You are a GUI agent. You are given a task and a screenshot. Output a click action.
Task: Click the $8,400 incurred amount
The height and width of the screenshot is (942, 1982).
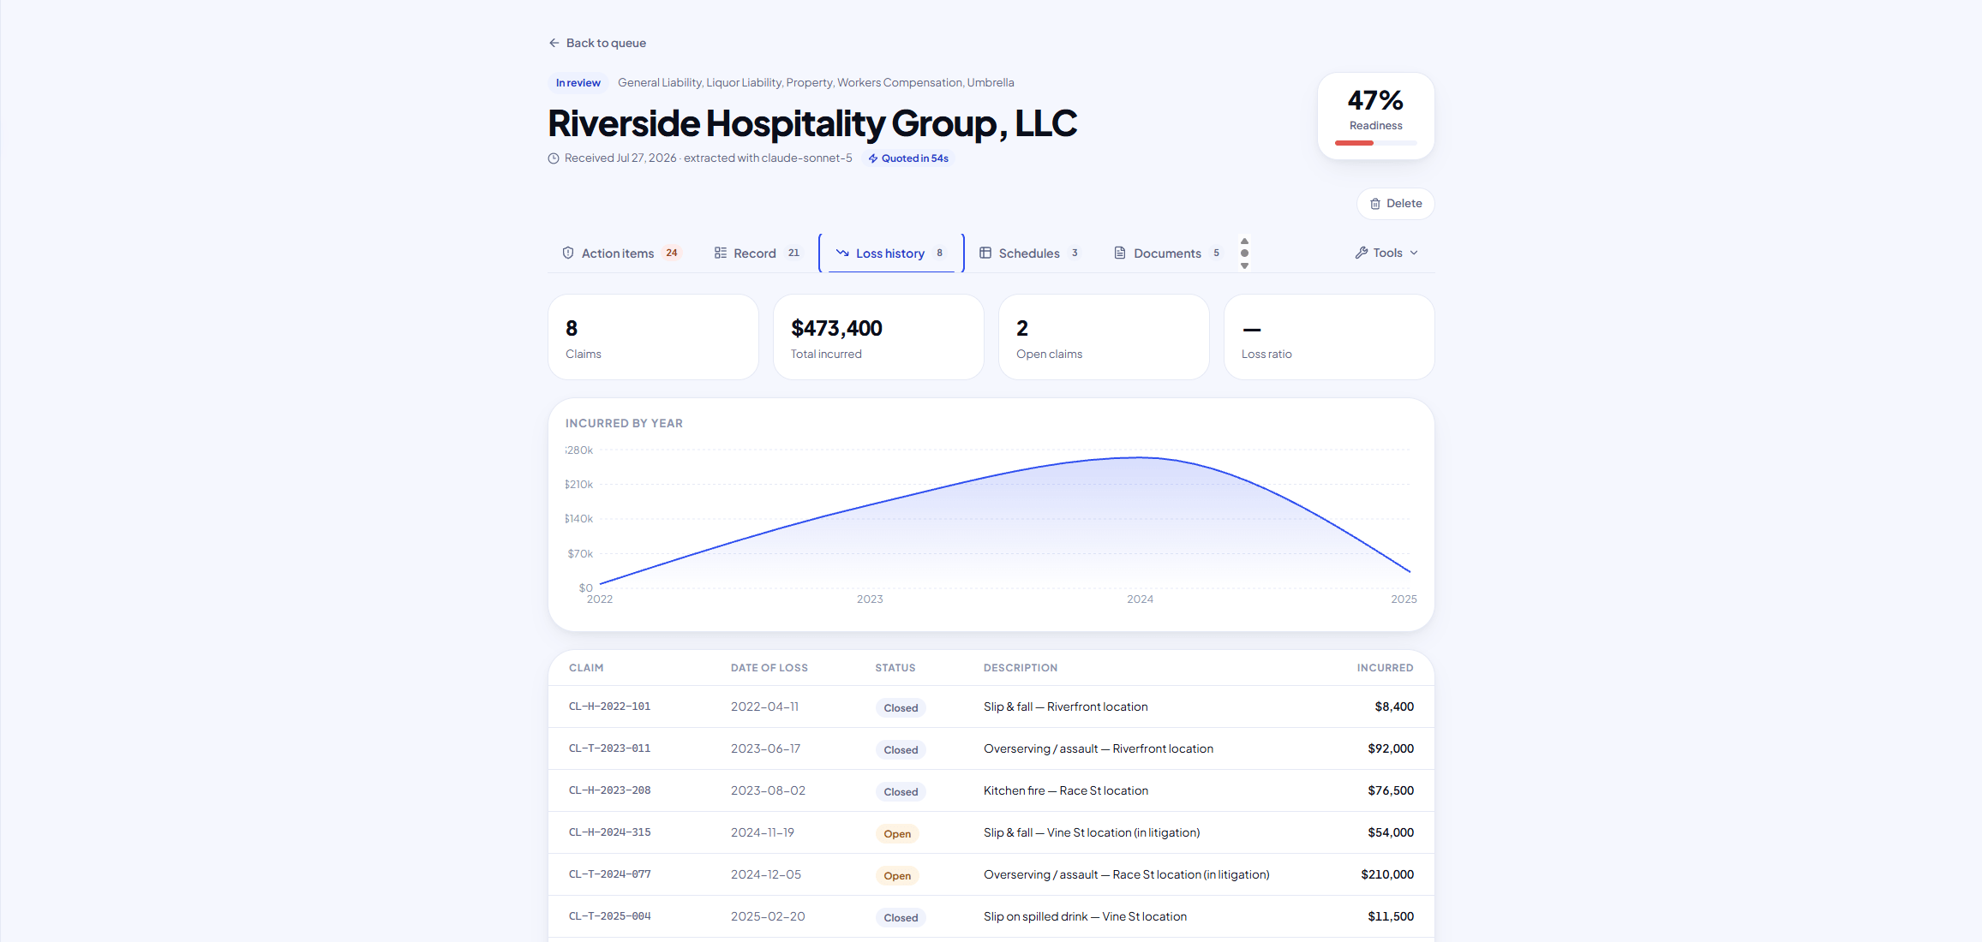1394,707
